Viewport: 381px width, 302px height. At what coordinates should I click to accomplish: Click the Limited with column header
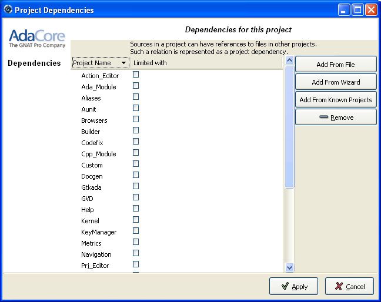150,63
